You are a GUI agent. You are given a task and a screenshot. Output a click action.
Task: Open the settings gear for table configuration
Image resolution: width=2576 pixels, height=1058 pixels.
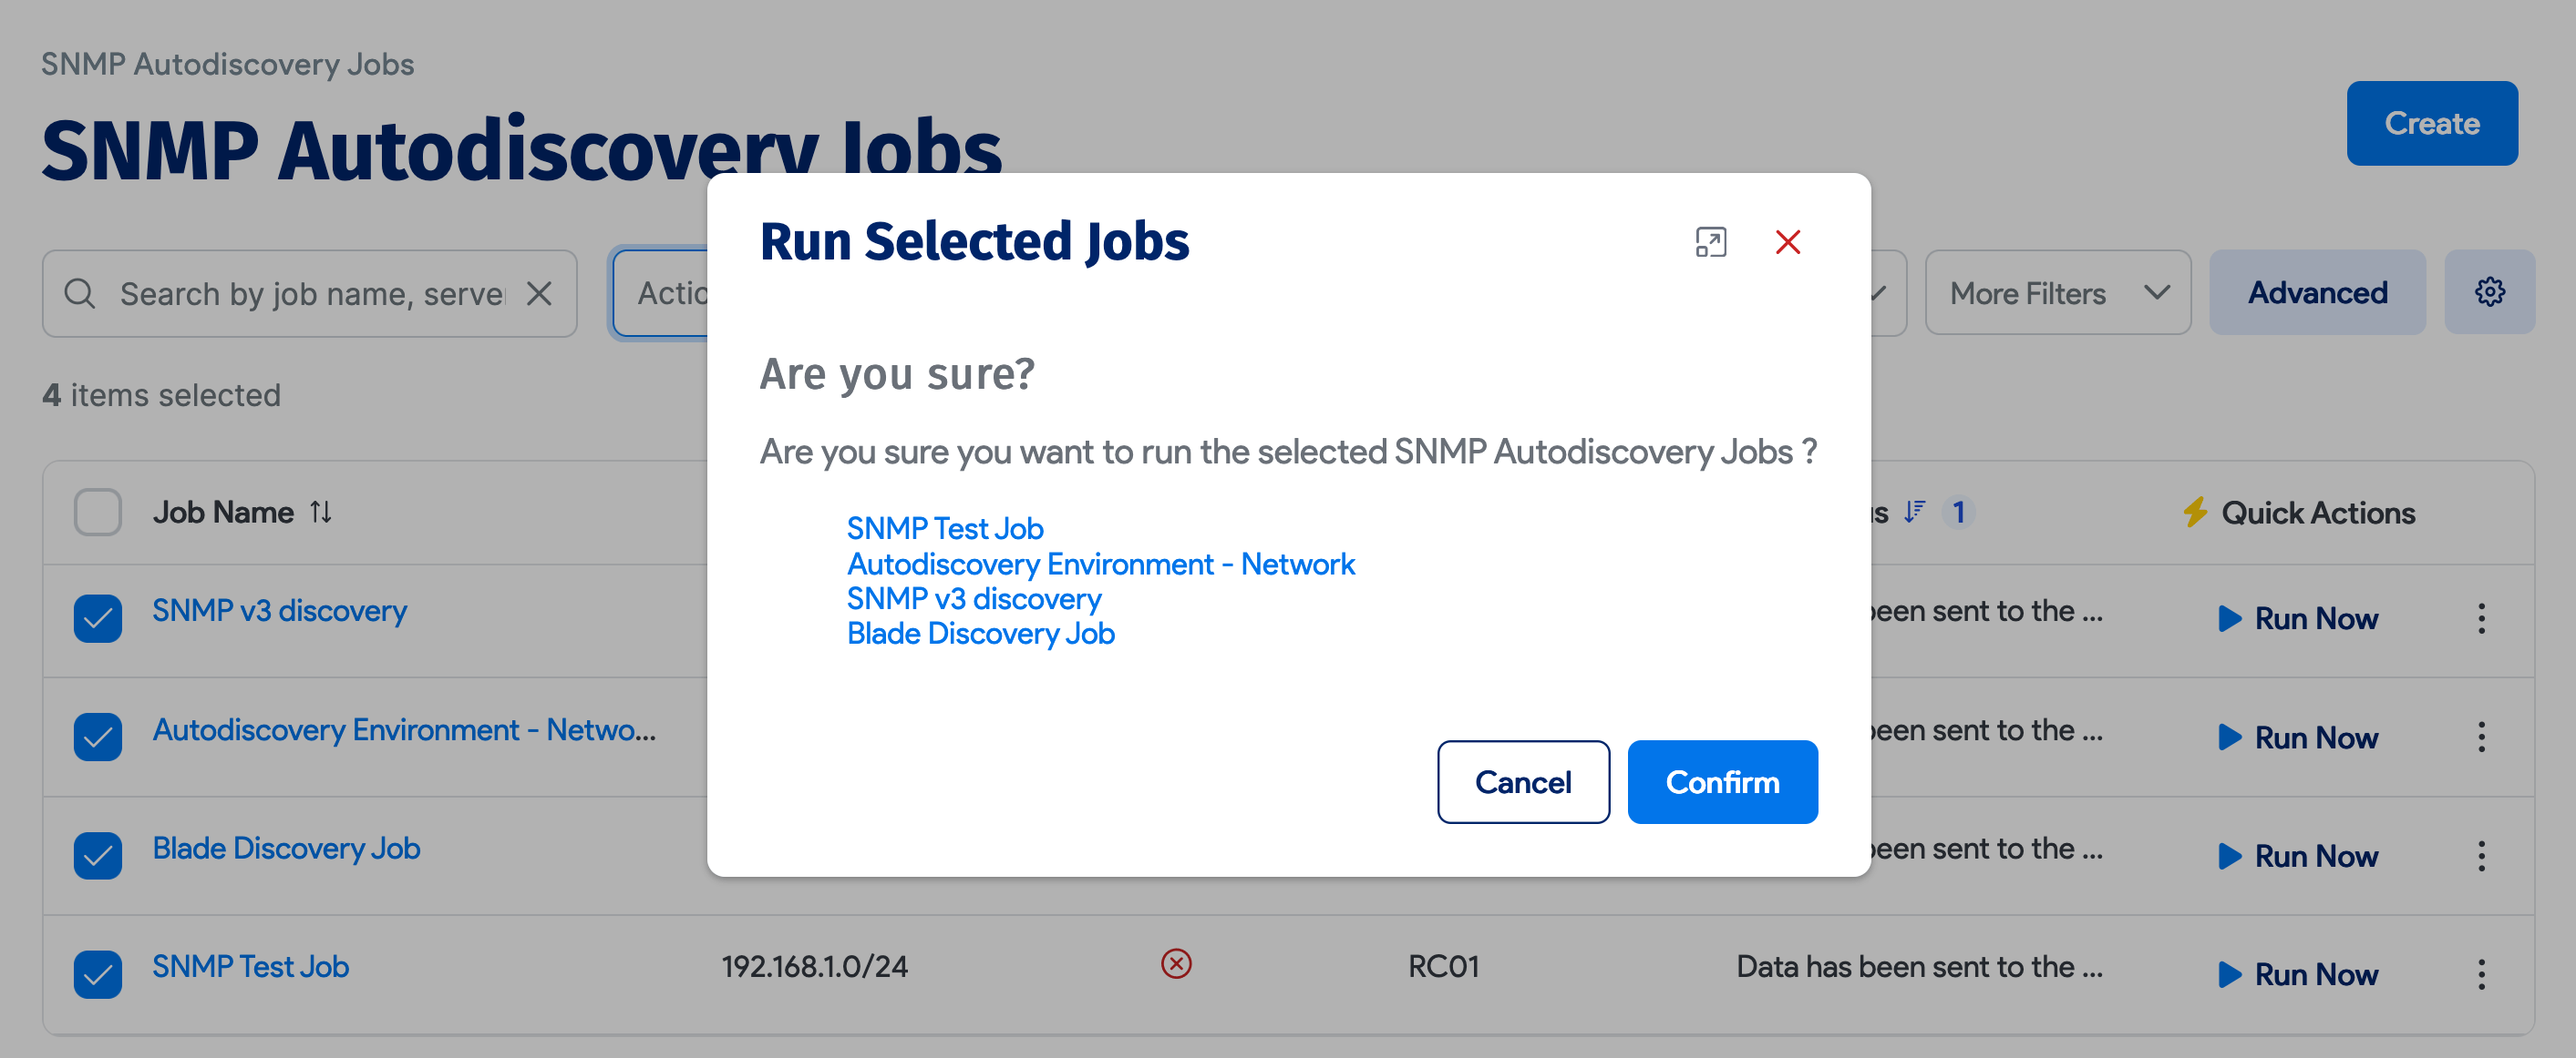[x=2490, y=291]
